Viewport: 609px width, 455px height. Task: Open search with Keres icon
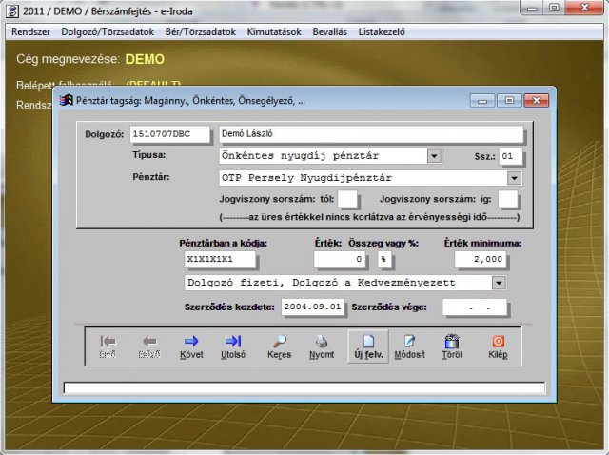tap(280, 346)
